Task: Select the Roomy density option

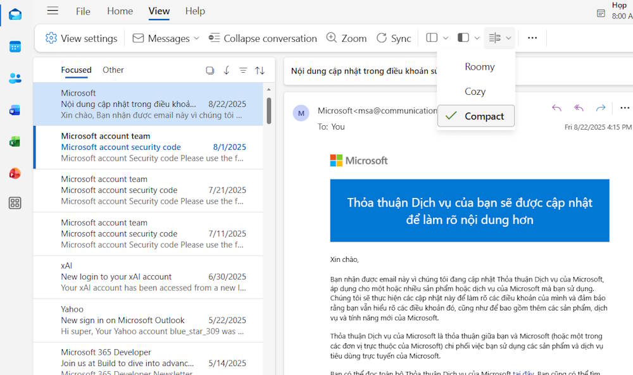Action: 479,66
